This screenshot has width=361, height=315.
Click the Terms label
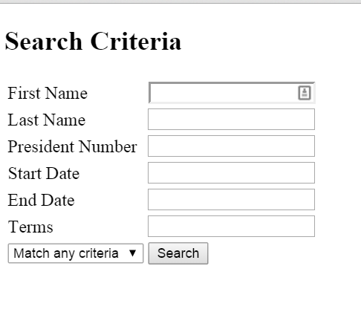coord(30,227)
